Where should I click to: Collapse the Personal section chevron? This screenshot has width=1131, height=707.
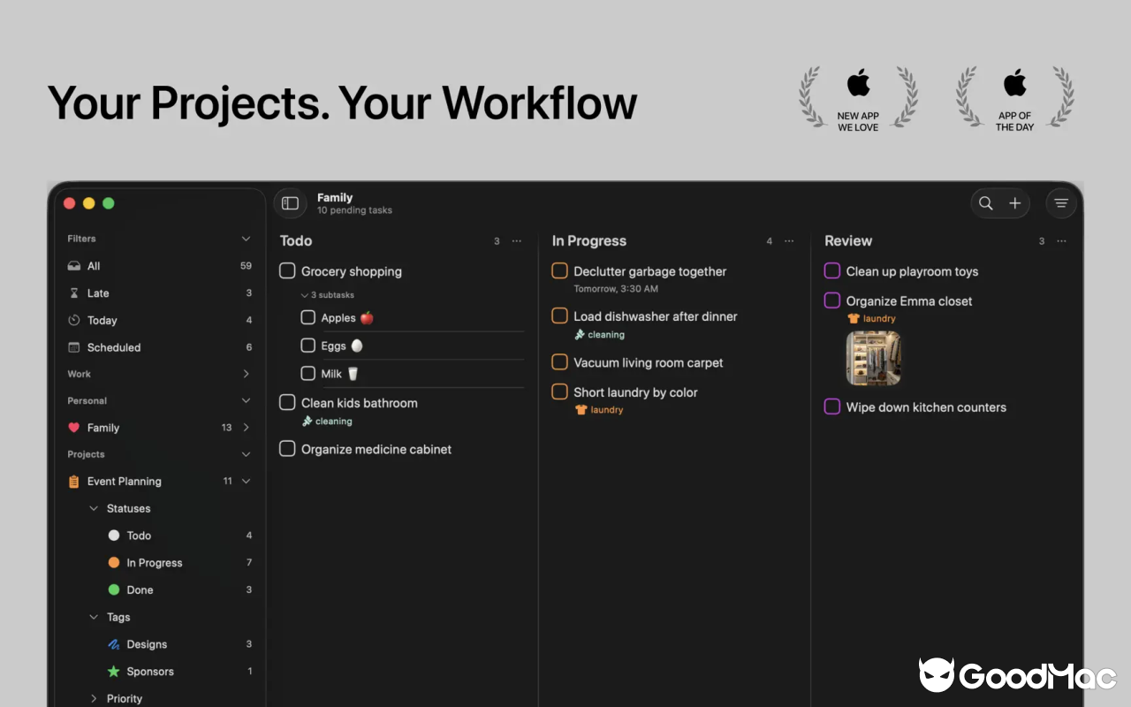(x=246, y=400)
